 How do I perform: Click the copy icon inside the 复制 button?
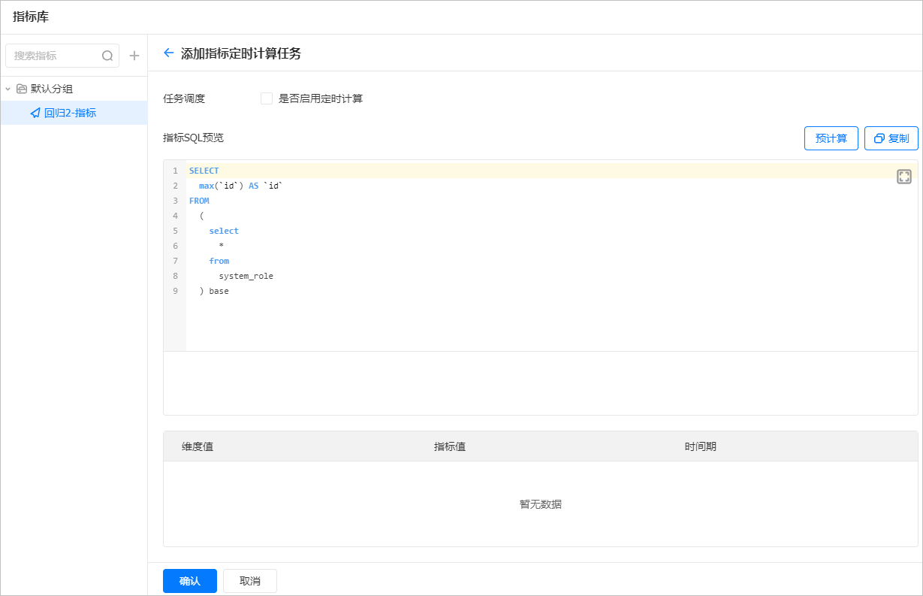pyautogui.click(x=880, y=138)
